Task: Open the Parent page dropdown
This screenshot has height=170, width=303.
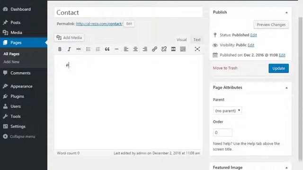Action: (227, 110)
